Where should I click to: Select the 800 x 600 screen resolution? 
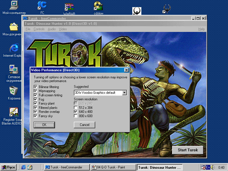tap(76, 116)
